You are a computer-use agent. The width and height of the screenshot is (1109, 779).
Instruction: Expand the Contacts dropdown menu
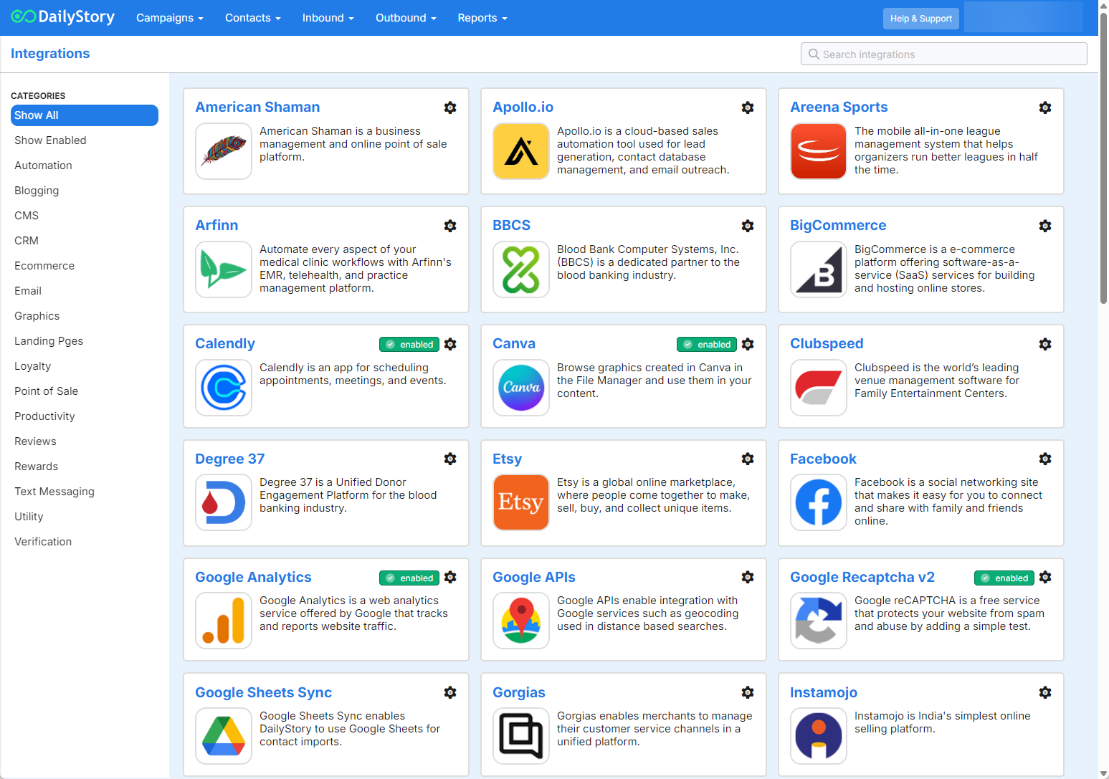253,18
